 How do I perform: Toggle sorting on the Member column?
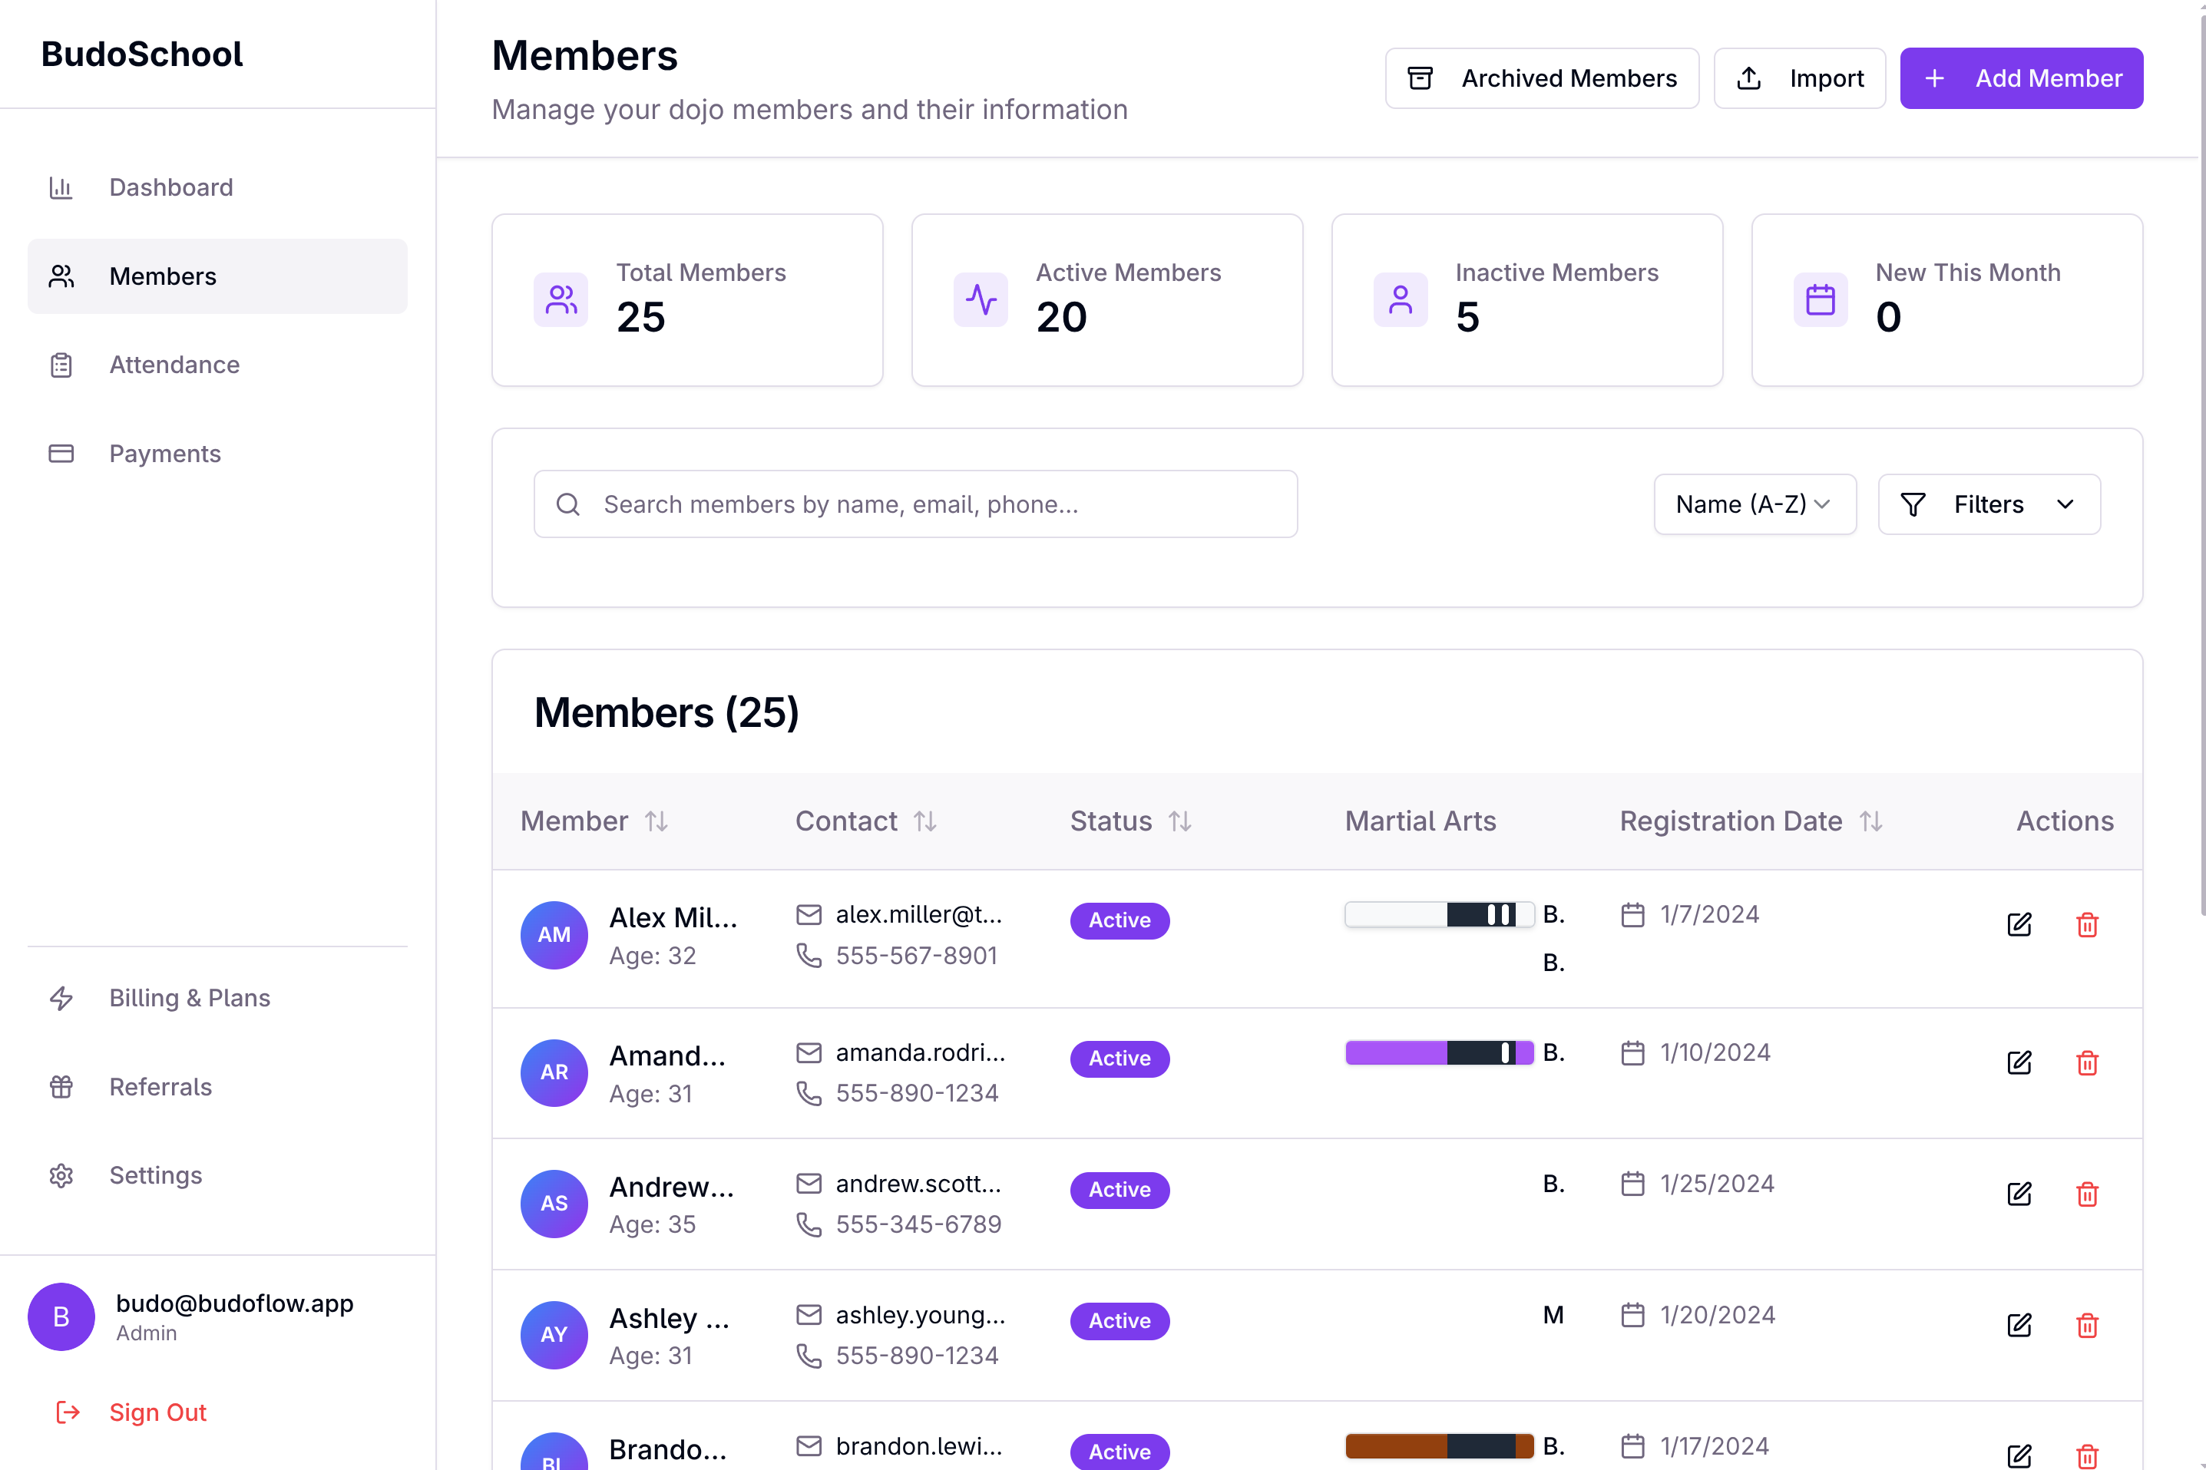[657, 821]
